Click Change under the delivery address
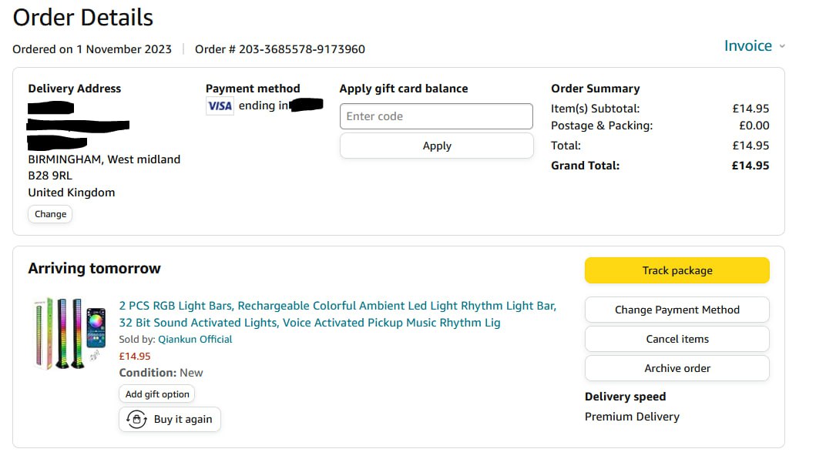The image size is (826, 469). point(50,214)
